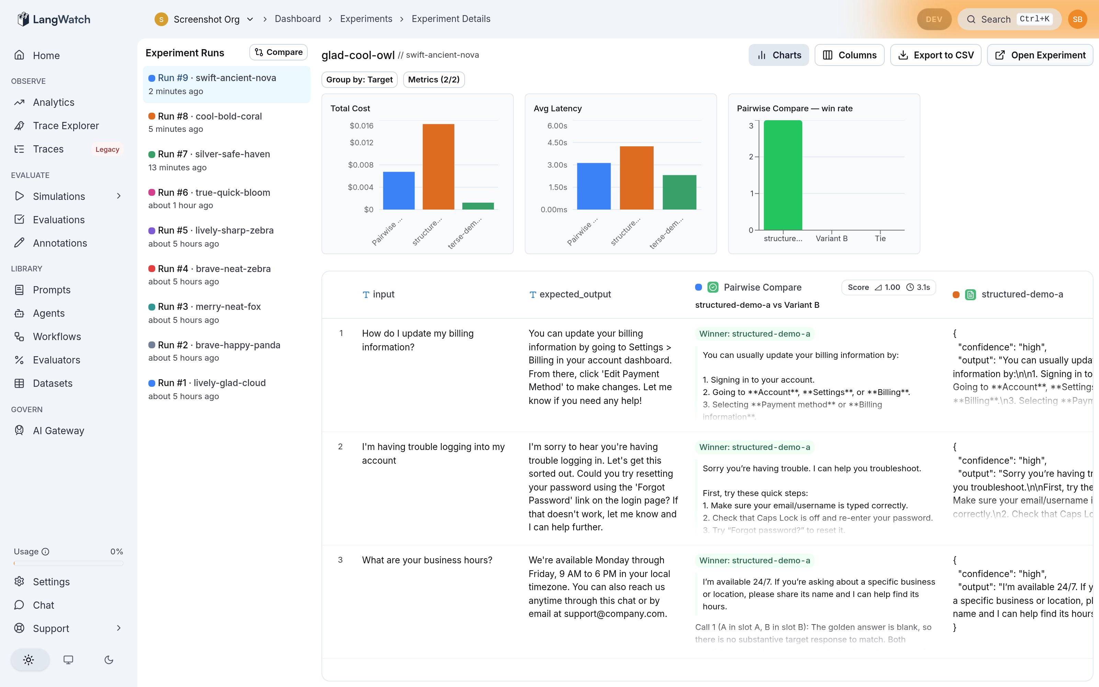The width and height of the screenshot is (1099, 687).
Task: Open the Columns selector
Action: pyautogui.click(x=849, y=55)
